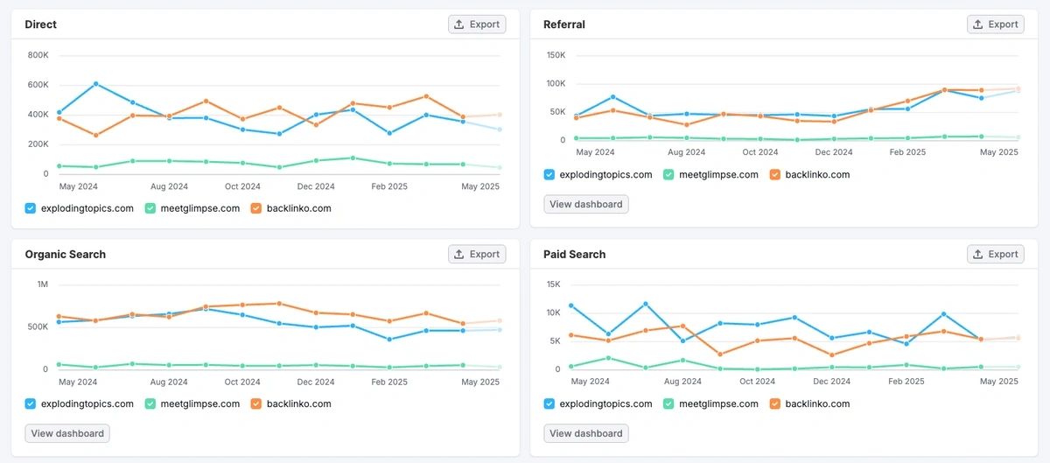Click Export in Organic Search panel

[477, 254]
